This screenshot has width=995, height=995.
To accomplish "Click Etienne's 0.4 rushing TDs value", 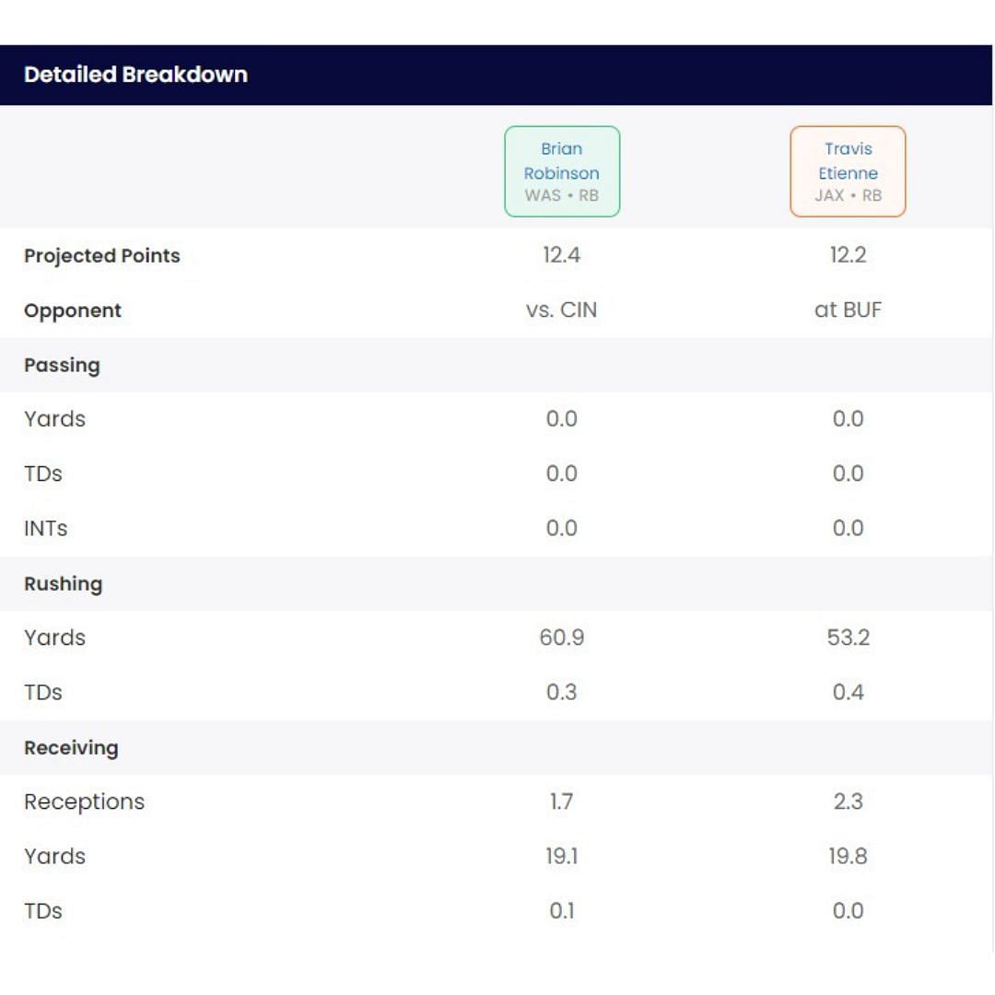I will [x=848, y=692].
